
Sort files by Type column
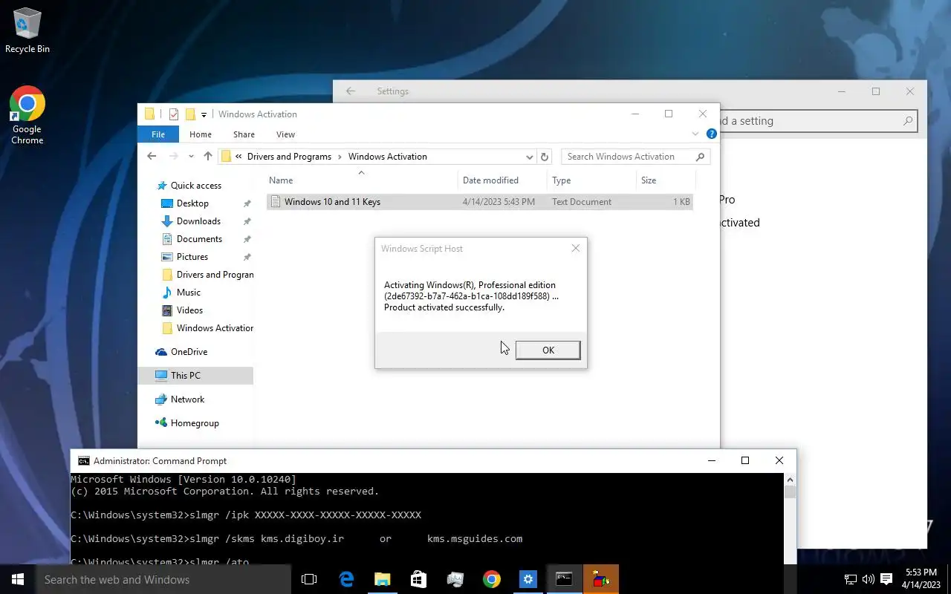coord(592,180)
